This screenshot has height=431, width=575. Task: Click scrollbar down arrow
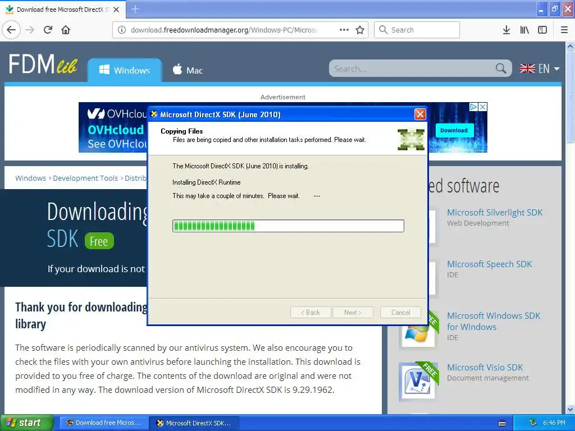570,409
